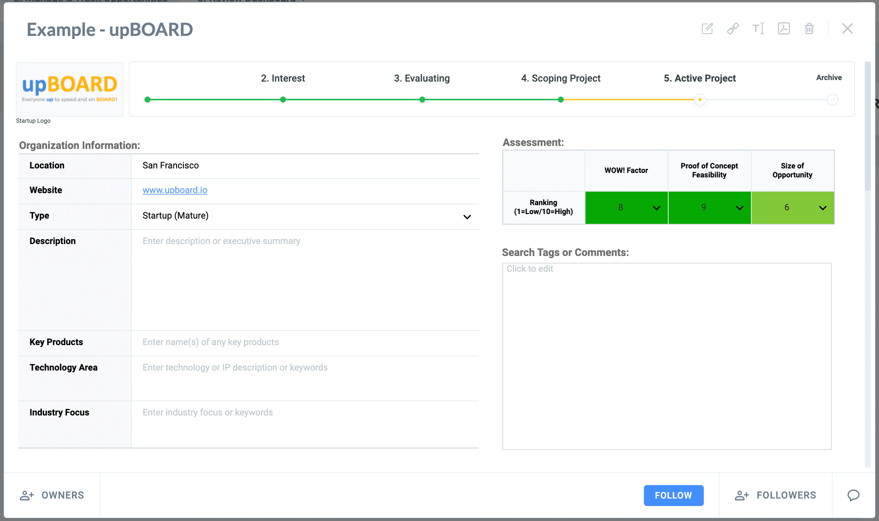Click the Website row label
Viewport: 879px width, 521px height.
(x=46, y=190)
